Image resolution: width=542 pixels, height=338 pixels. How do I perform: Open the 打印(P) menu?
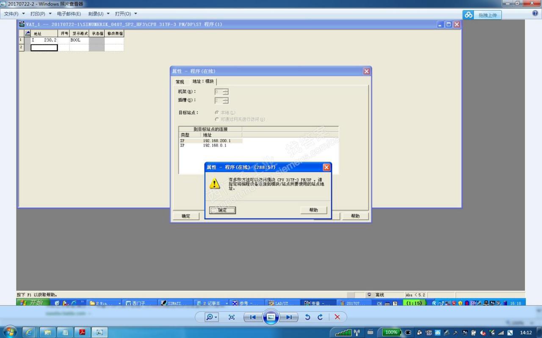(41, 14)
